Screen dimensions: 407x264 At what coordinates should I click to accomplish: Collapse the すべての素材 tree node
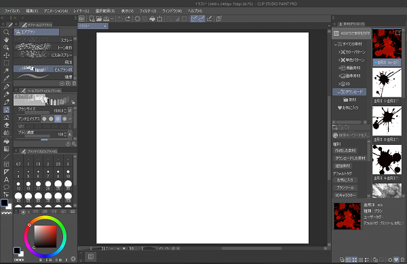tap(335, 44)
